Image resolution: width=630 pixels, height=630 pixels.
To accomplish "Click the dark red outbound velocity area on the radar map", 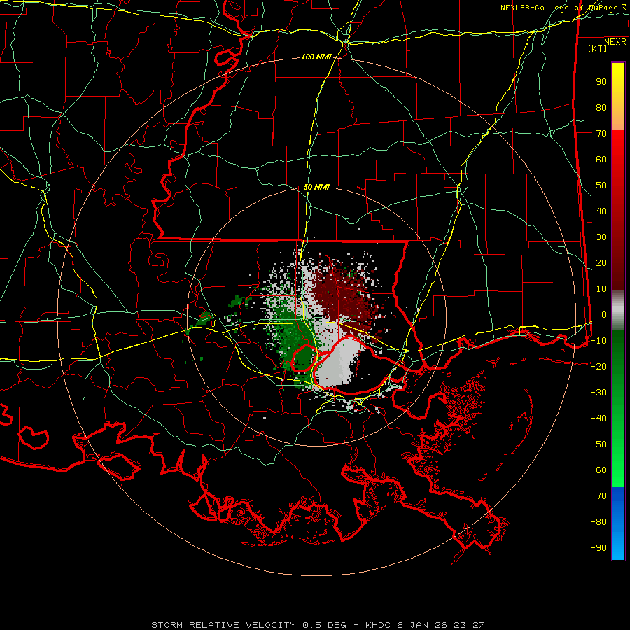I will coord(342,297).
